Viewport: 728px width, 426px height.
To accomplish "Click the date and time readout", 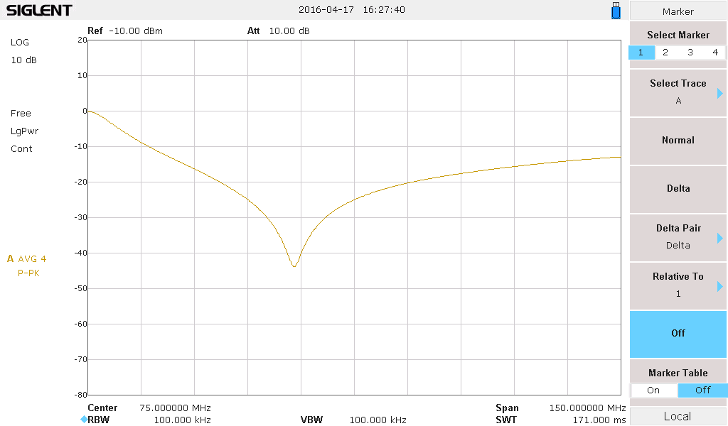I will [x=351, y=10].
